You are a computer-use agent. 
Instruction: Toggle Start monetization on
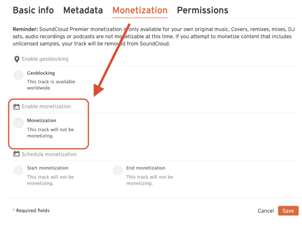(18, 170)
